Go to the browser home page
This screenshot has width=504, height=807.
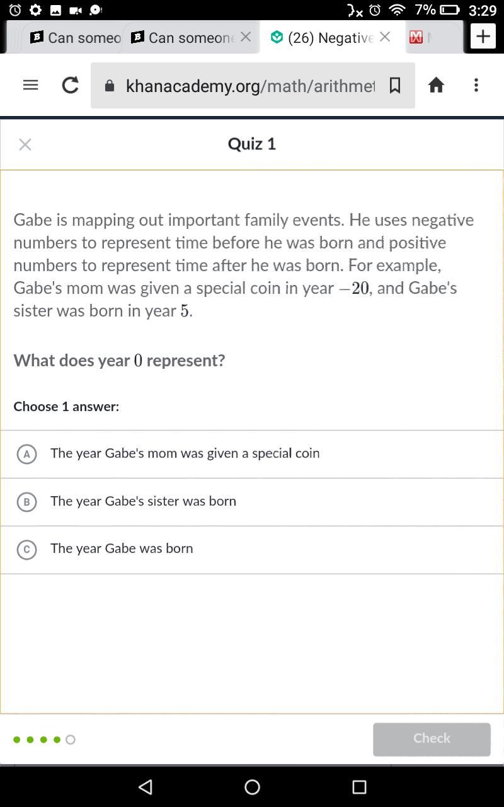(x=436, y=85)
